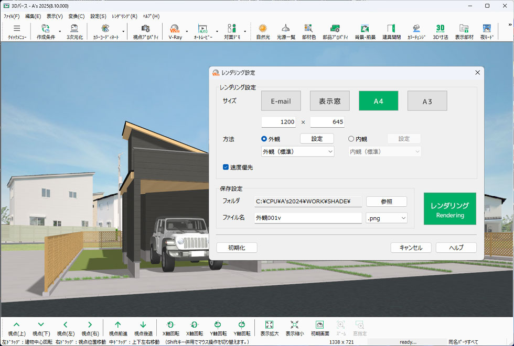Click the green レンダリング Rendering button

450,209
